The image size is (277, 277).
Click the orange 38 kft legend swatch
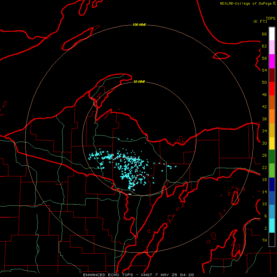272,116
